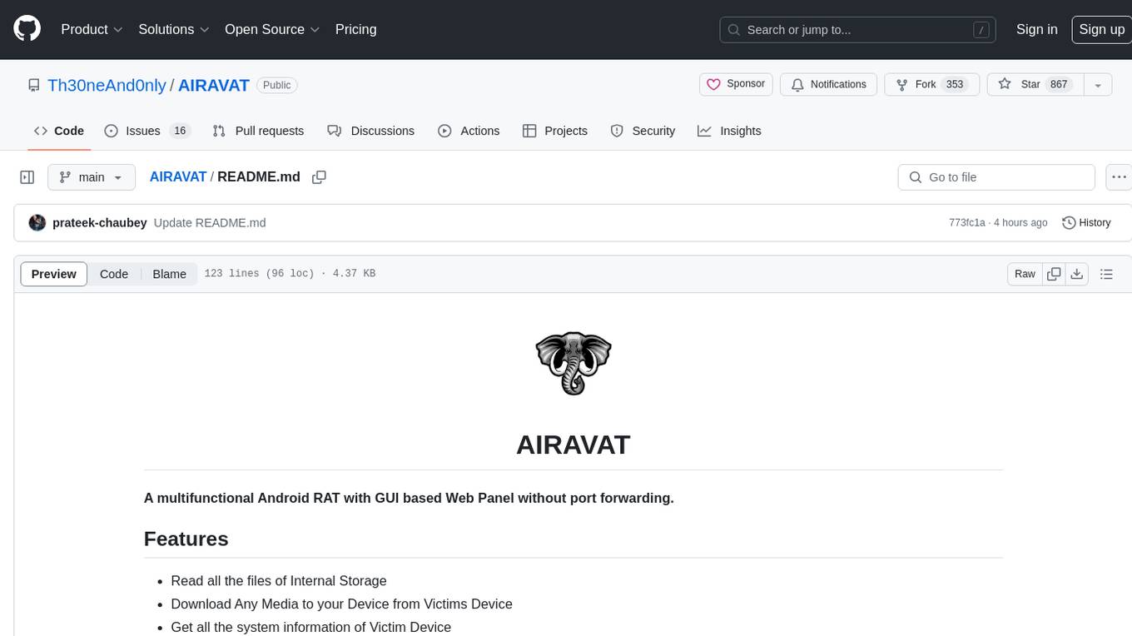
Task: Click the Public visibility badge
Action: click(x=277, y=85)
